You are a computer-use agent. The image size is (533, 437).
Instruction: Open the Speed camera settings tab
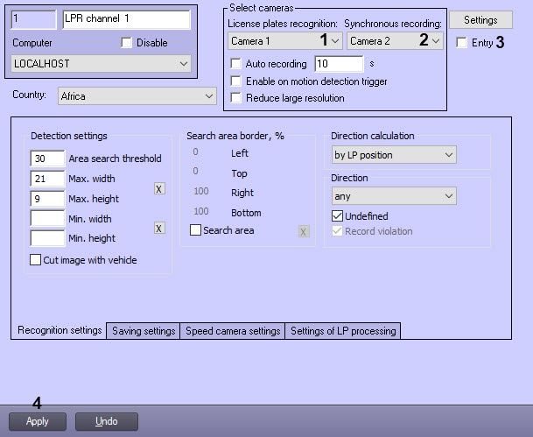click(233, 331)
